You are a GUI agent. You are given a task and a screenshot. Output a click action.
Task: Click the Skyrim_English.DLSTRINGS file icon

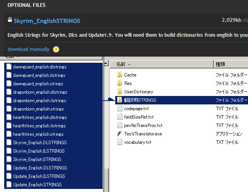[x=9, y=142]
